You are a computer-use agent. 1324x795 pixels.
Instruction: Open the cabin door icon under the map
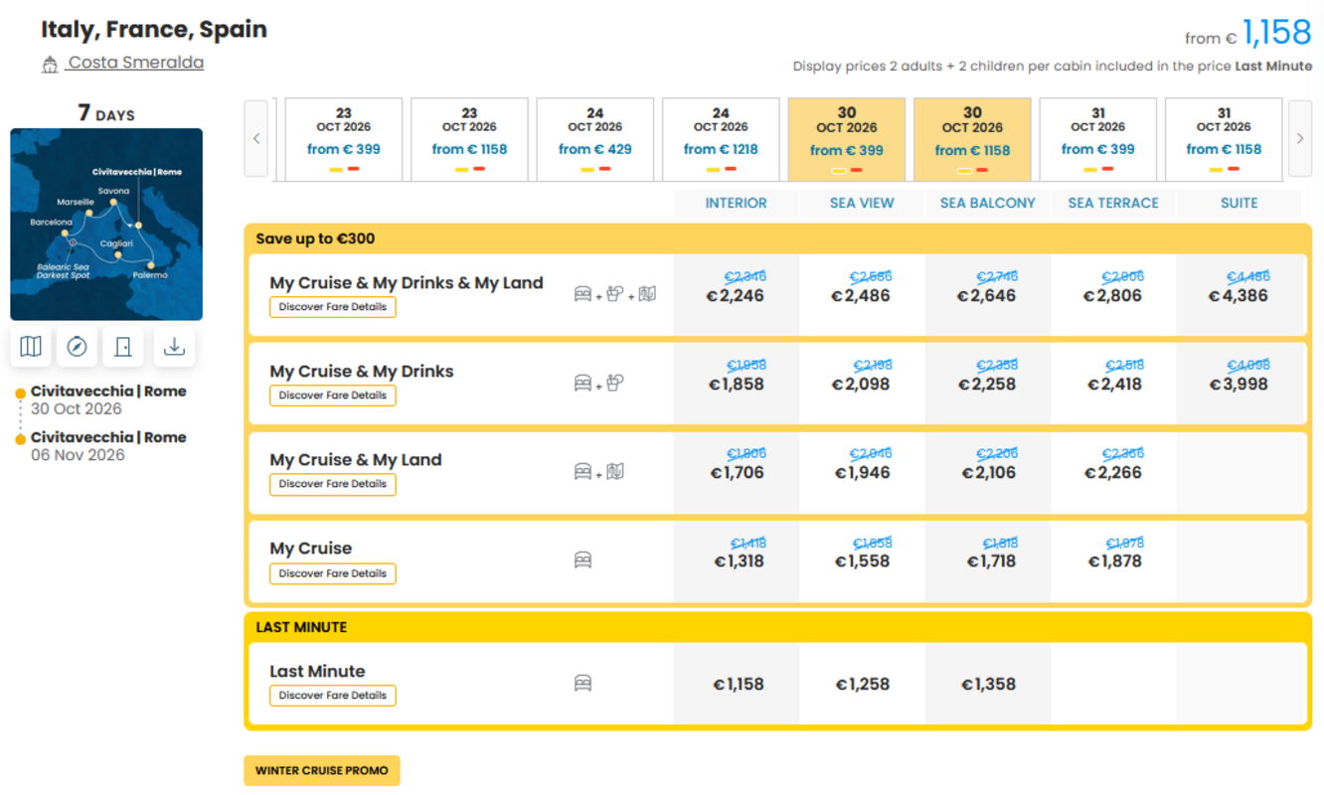(123, 346)
